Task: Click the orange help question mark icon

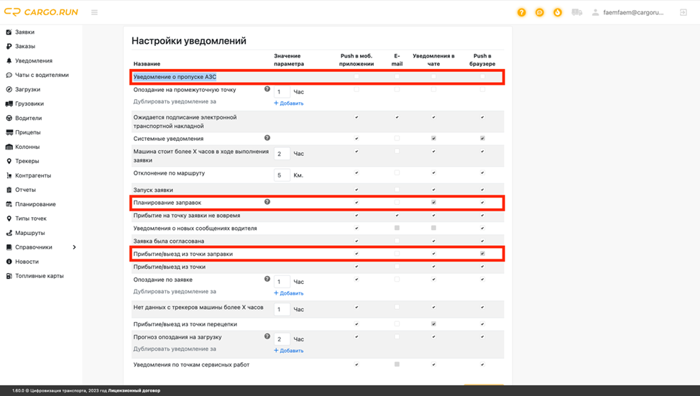Action: point(522,12)
